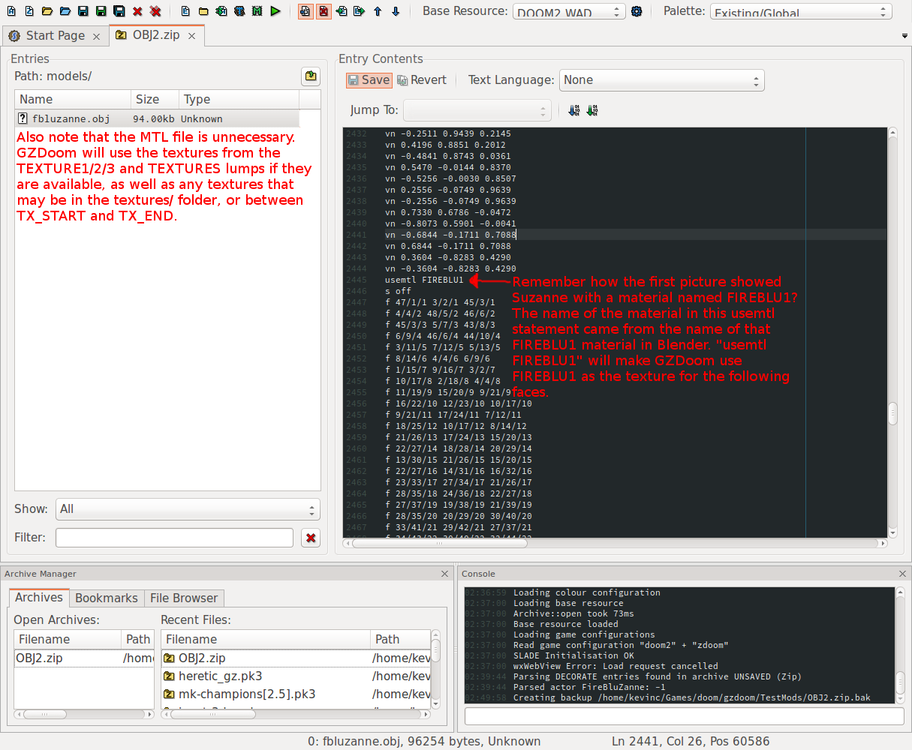Click in the entry Filter field
912x750 pixels.
coord(174,538)
